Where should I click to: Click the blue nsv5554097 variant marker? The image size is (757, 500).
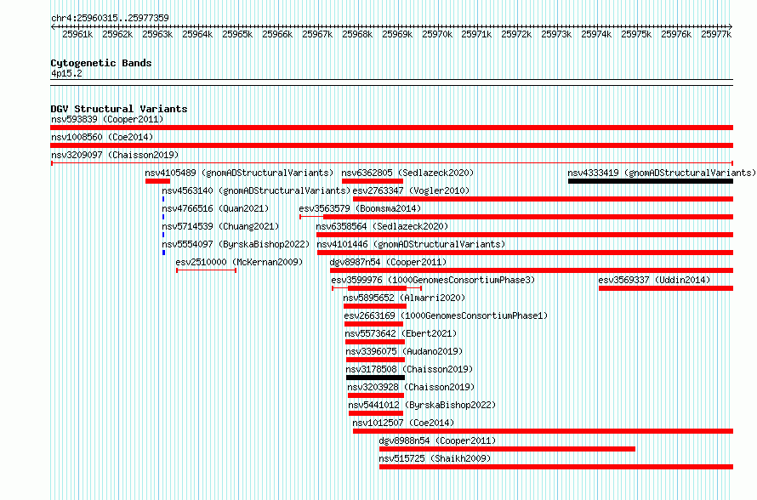[x=163, y=253]
